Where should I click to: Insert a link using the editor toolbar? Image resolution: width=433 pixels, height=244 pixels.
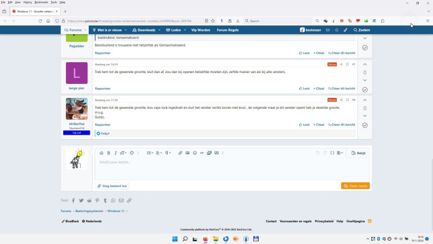(x=181, y=153)
